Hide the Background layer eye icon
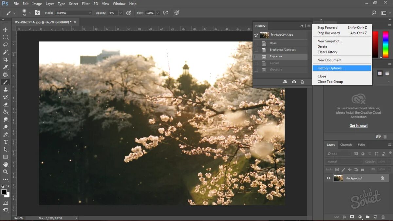 coord(328,178)
